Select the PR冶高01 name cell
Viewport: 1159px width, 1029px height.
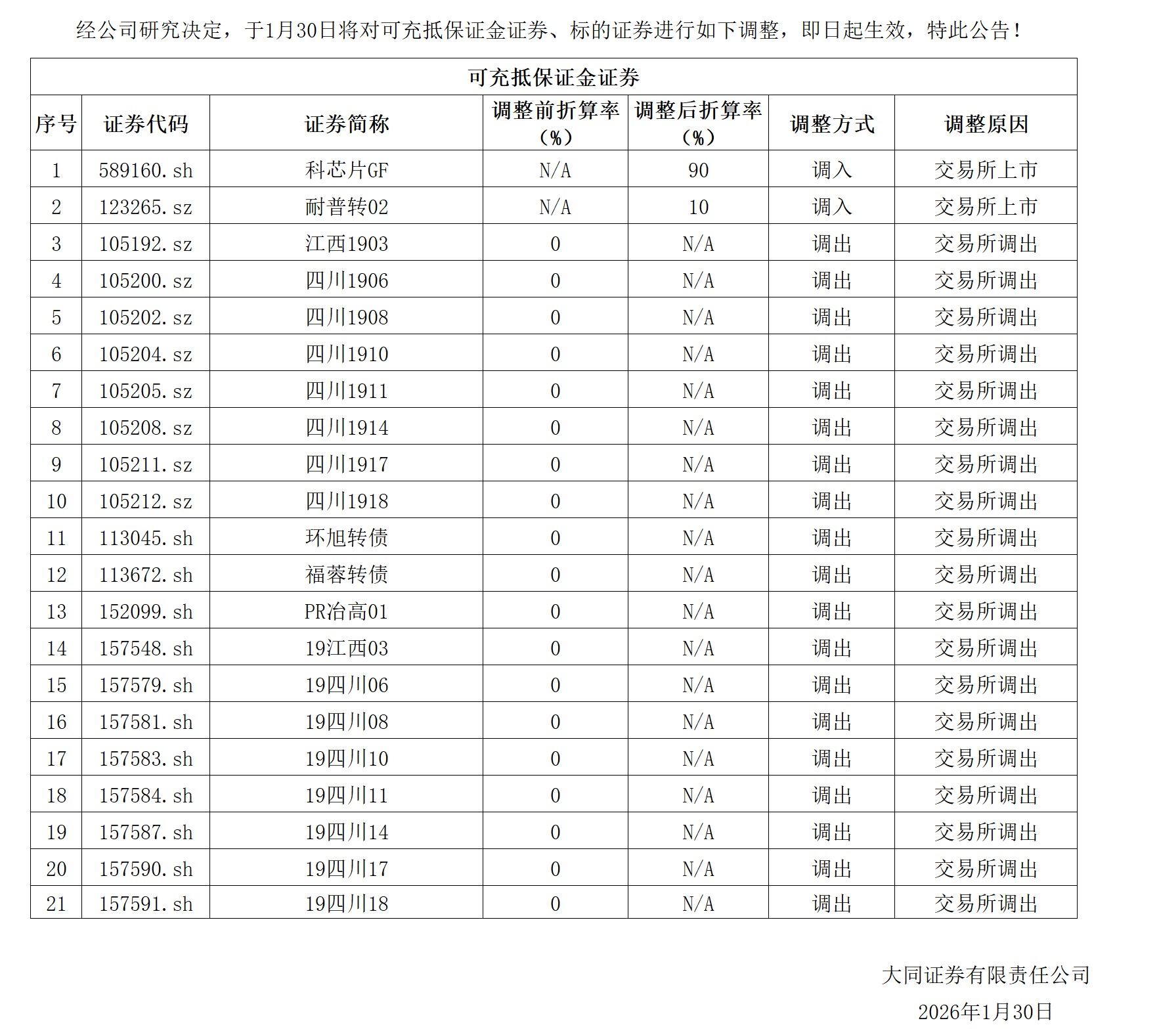coord(346,611)
